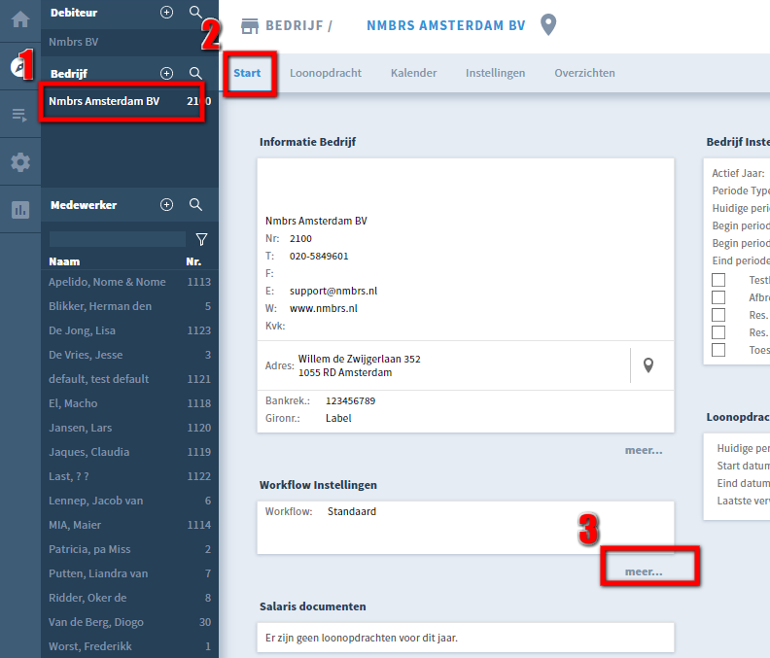The width and height of the screenshot is (770, 658).
Task: Click the employee search input field
Action: (x=118, y=239)
